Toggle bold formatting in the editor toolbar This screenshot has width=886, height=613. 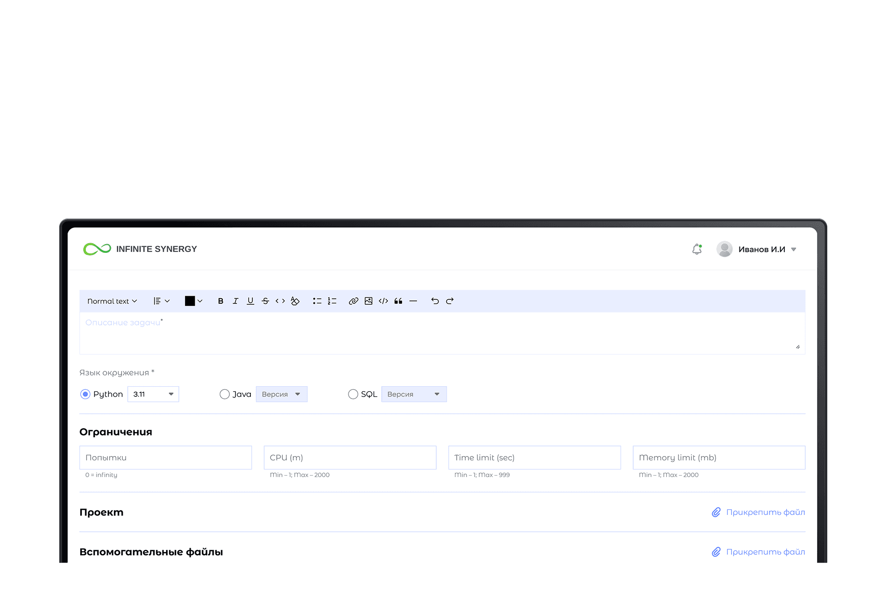pyautogui.click(x=221, y=301)
